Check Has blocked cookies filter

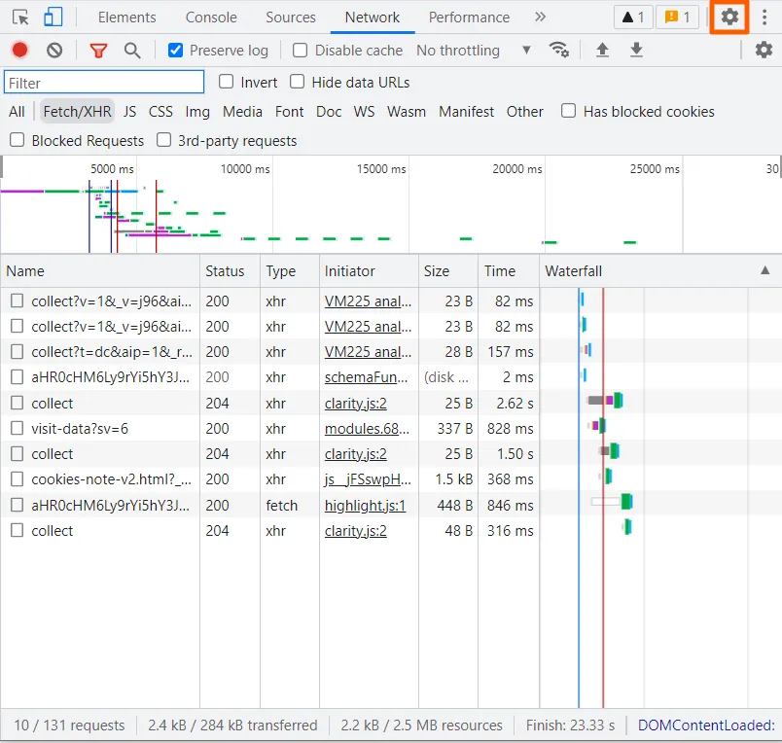[569, 111]
